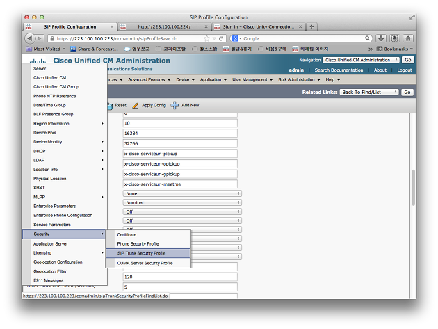Click Go button next to Related Links
438x329 pixels.
[407, 92]
